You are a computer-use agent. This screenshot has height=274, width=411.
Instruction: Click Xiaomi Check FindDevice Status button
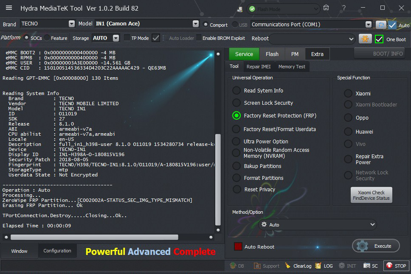pyautogui.click(x=371, y=195)
